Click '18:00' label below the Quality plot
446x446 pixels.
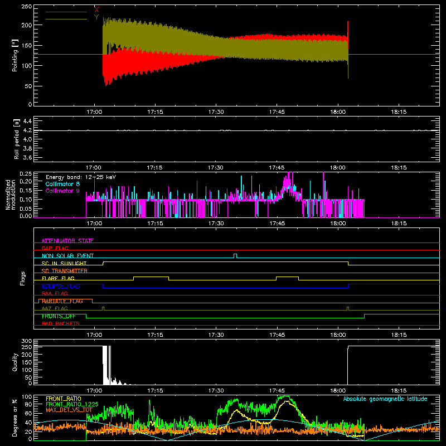pos(338,391)
